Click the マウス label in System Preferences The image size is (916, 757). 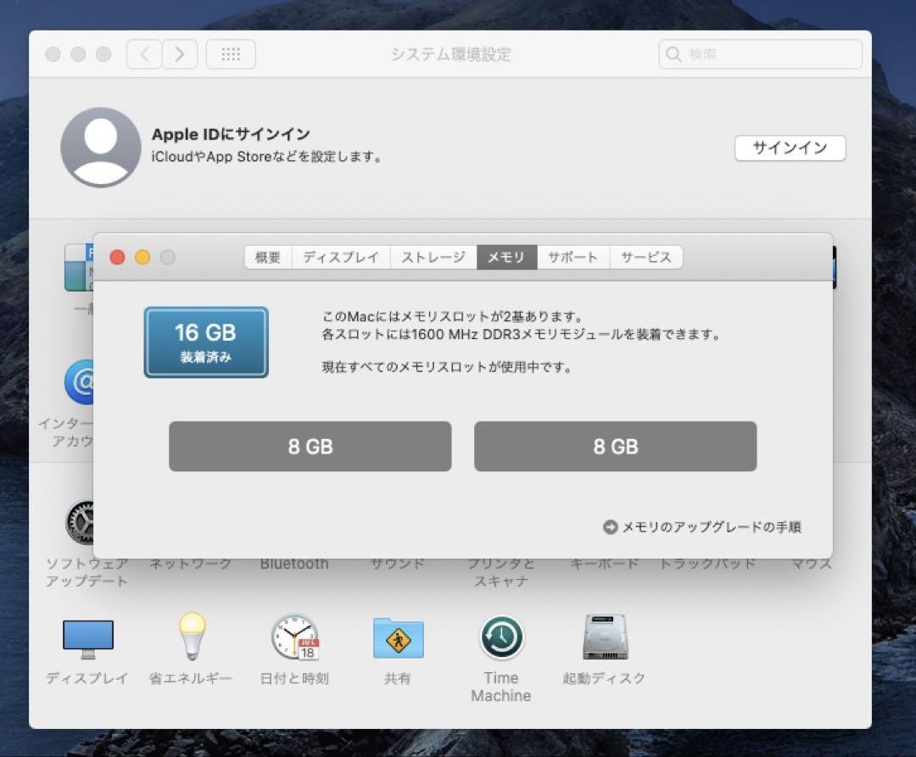pos(811,564)
